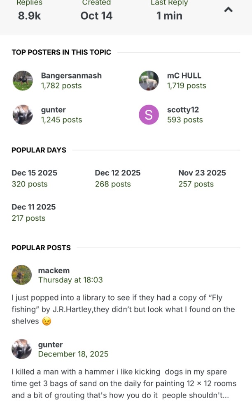Click gunter's avatar in top posters
The image size is (252, 411).
[x=23, y=115]
